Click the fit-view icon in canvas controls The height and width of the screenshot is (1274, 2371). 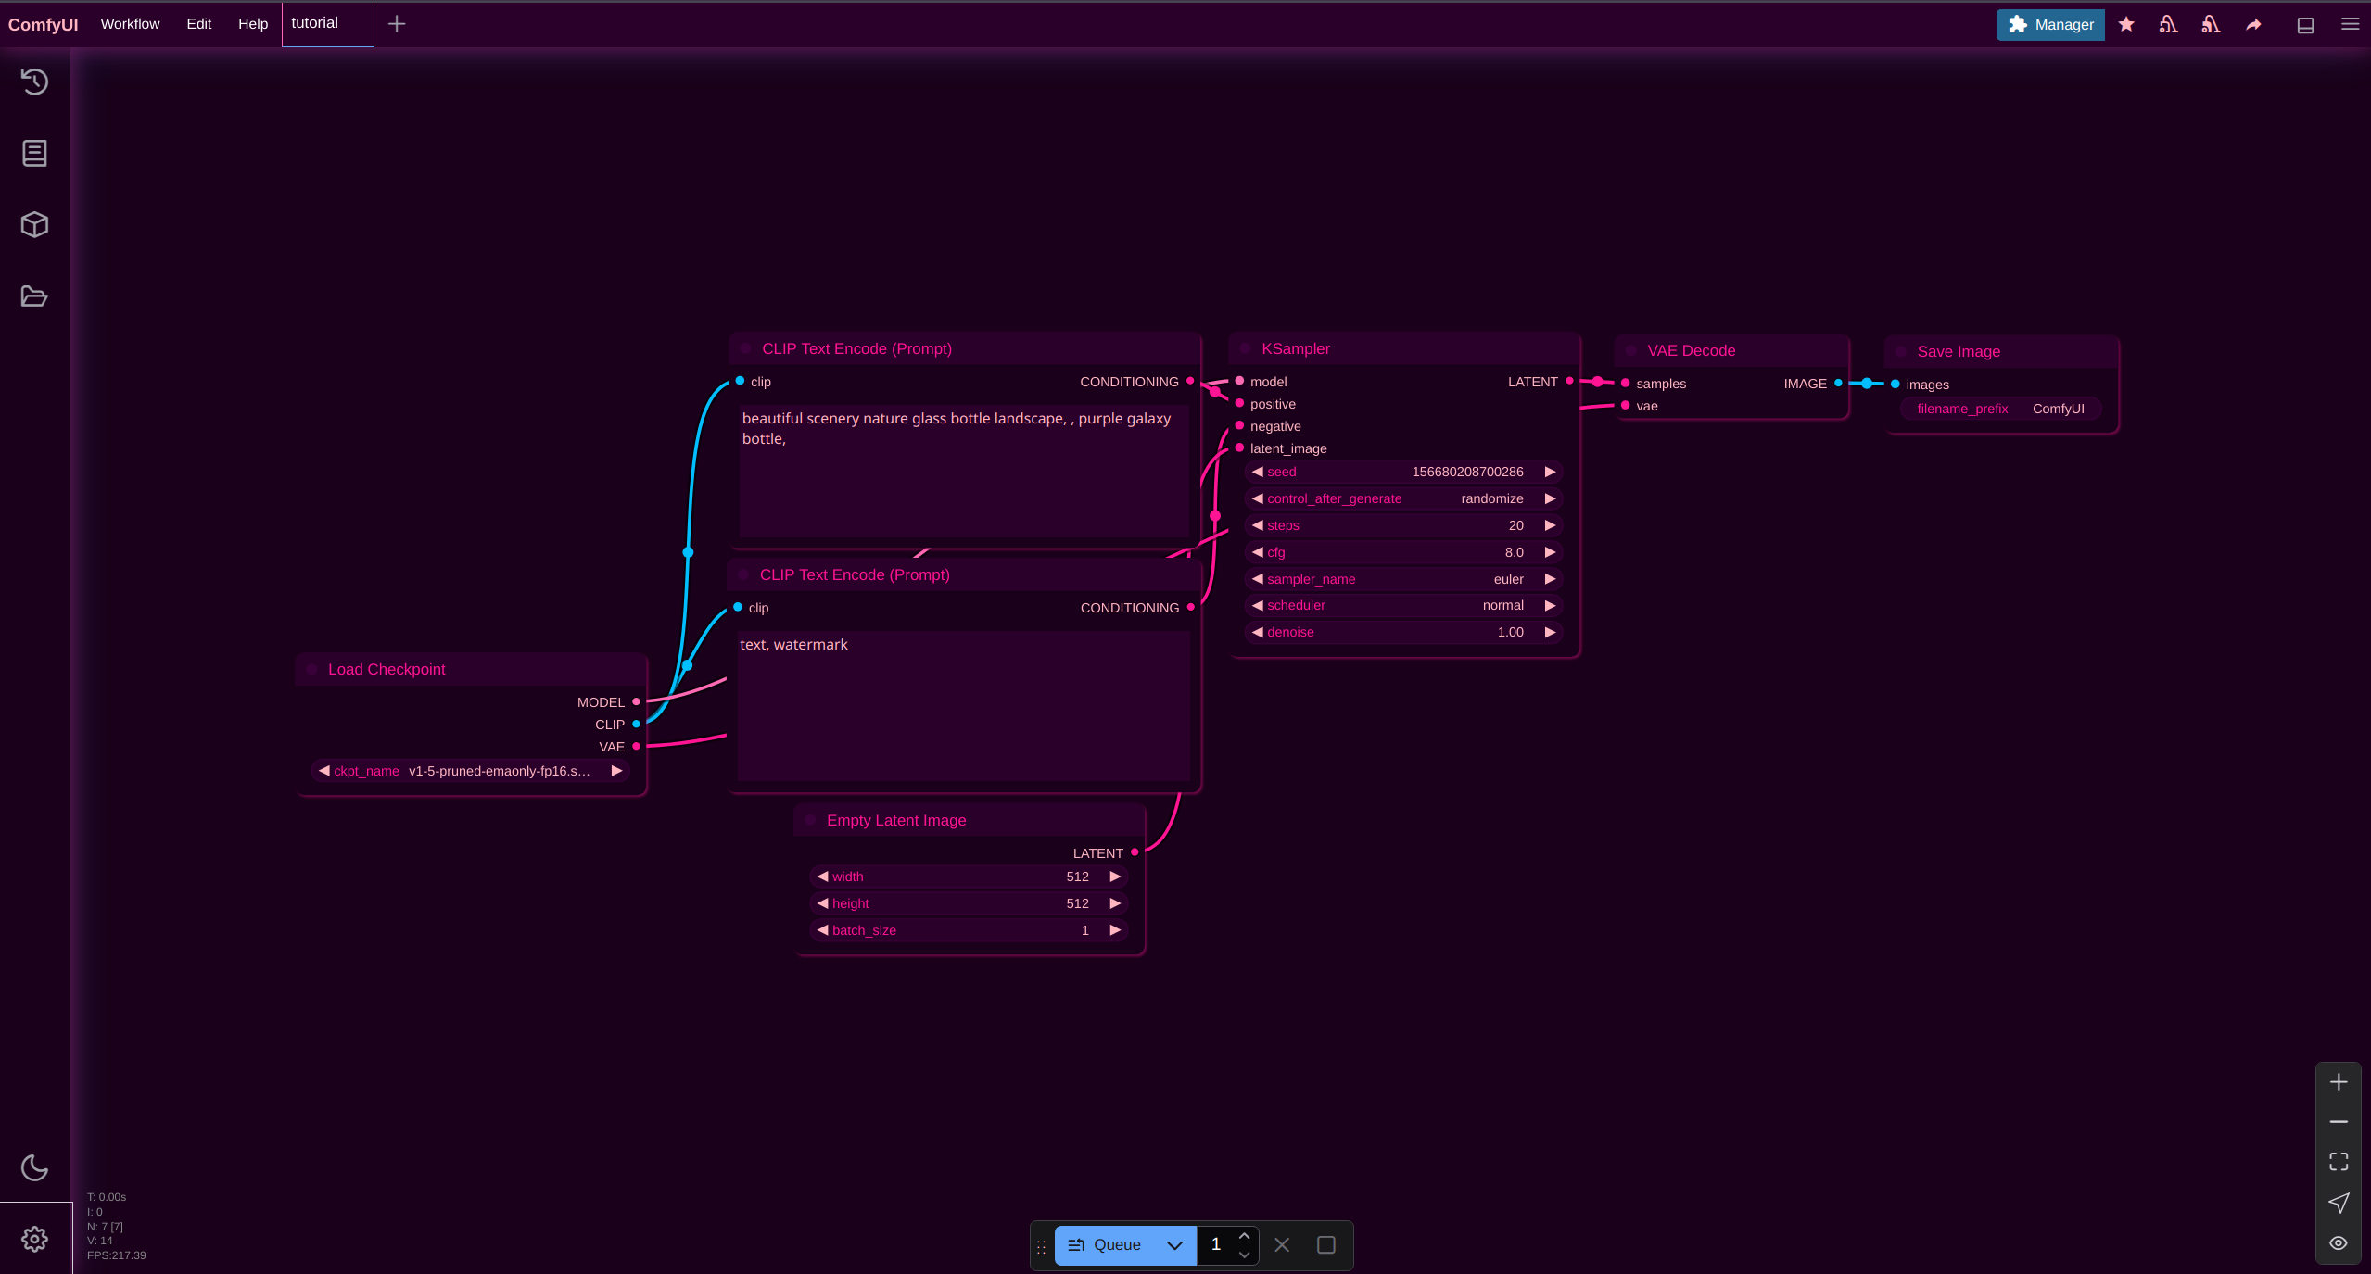tap(2339, 1161)
